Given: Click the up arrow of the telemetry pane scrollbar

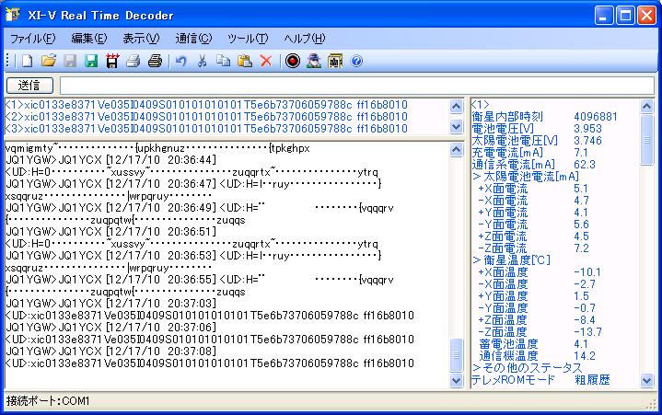Looking at the screenshot, I should click(x=646, y=107).
